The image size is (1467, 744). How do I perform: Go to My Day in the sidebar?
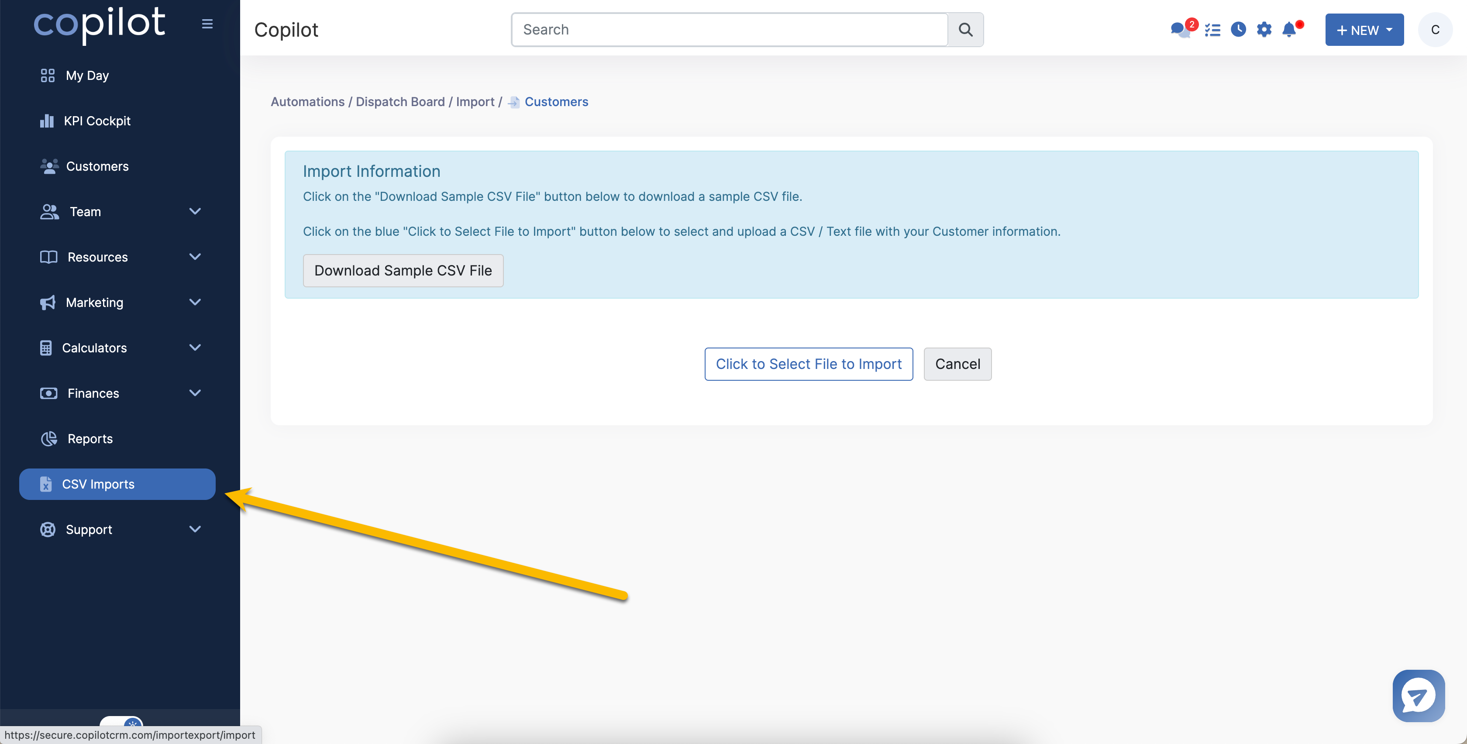(x=87, y=75)
